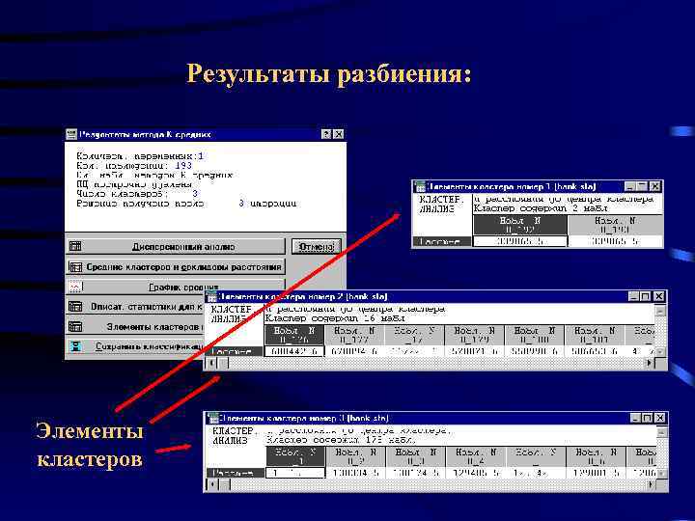This screenshot has width=695, height=521.
Task: Select column header Н_181 in cluster 2 window
Action: [x=595, y=335]
